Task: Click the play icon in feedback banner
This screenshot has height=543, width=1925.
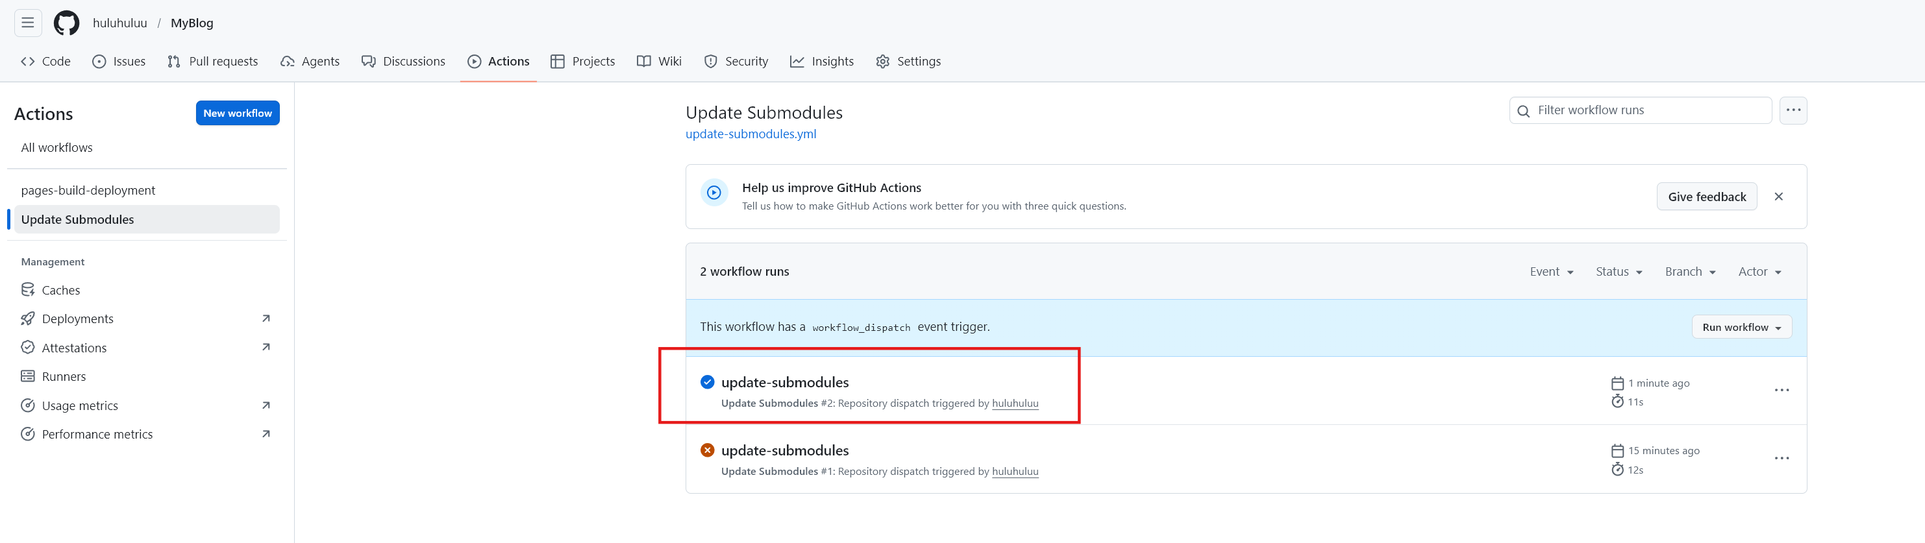Action: (714, 193)
